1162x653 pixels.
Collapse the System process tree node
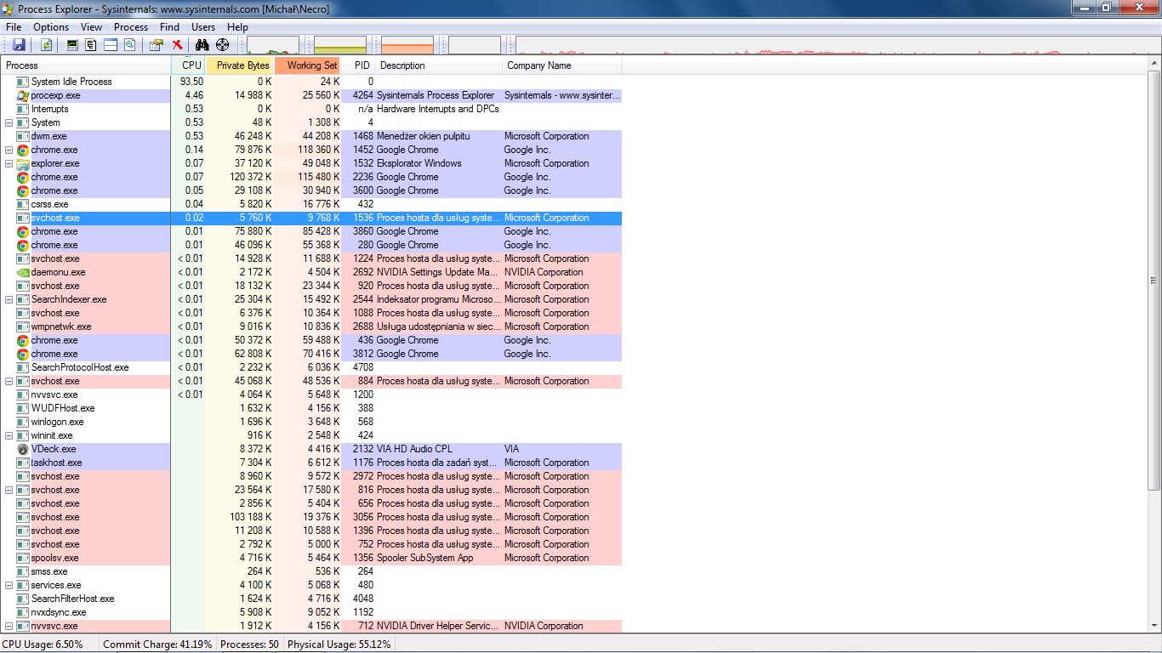(x=9, y=122)
